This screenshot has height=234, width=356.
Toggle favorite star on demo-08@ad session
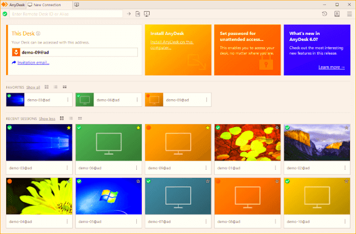277,181
